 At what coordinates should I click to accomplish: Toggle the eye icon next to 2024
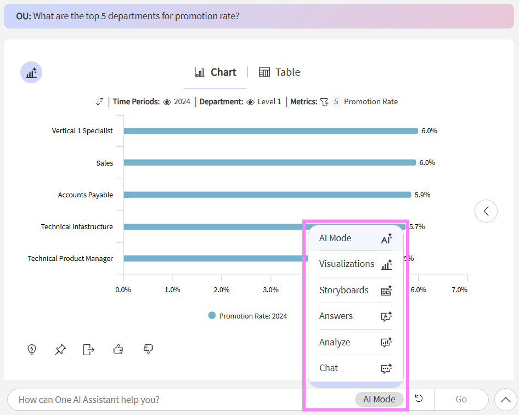coord(167,102)
